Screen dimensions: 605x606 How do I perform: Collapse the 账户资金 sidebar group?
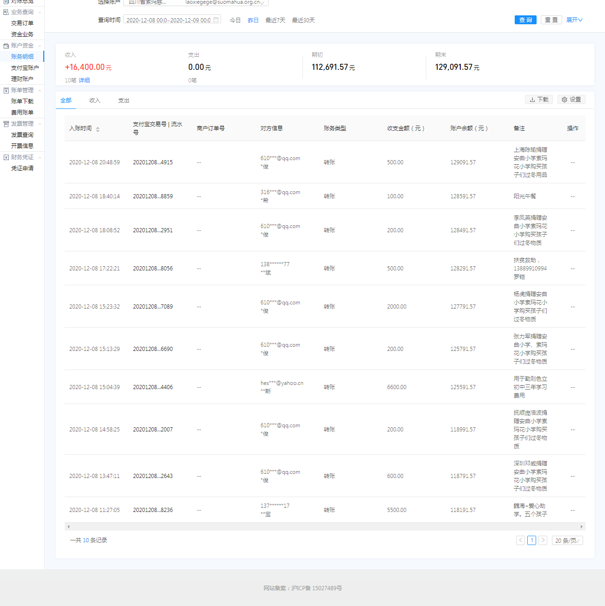pos(40,46)
